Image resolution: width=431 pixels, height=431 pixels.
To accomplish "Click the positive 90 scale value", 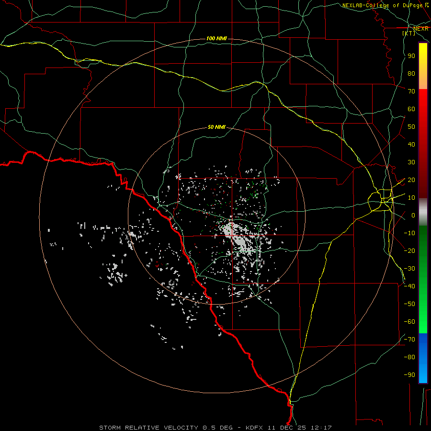I will [411, 56].
